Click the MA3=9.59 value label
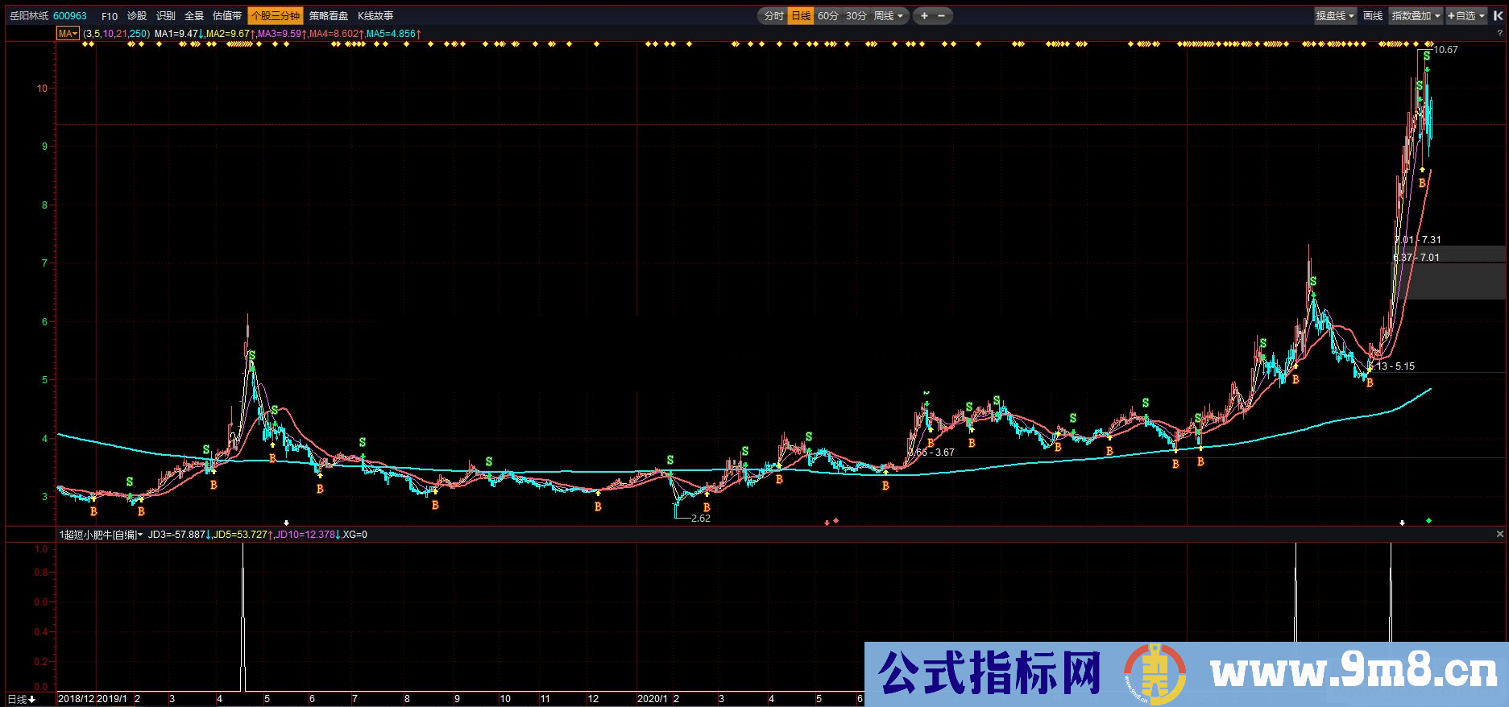The height and width of the screenshot is (707, 1509). (x=280, y=34)
